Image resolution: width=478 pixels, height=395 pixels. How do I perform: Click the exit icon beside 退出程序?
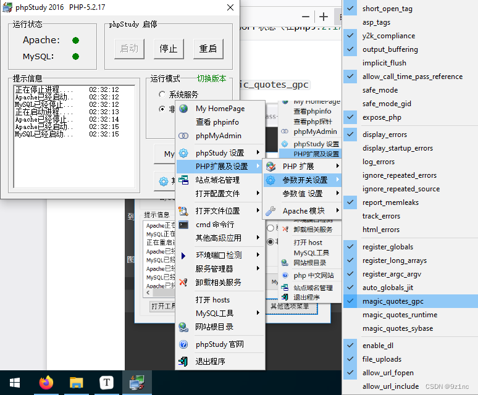pos(183,362)
